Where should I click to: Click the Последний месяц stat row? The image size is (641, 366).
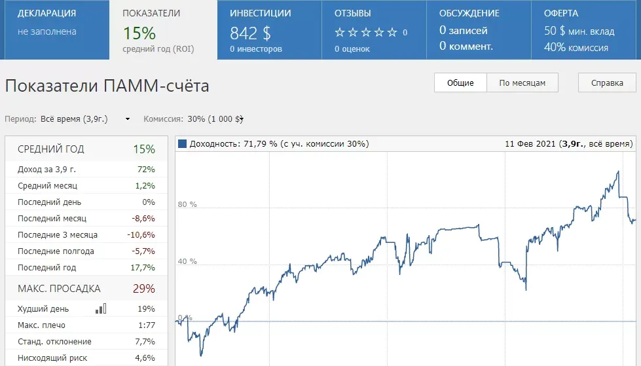pyautogui.click(x=86, y=218)
